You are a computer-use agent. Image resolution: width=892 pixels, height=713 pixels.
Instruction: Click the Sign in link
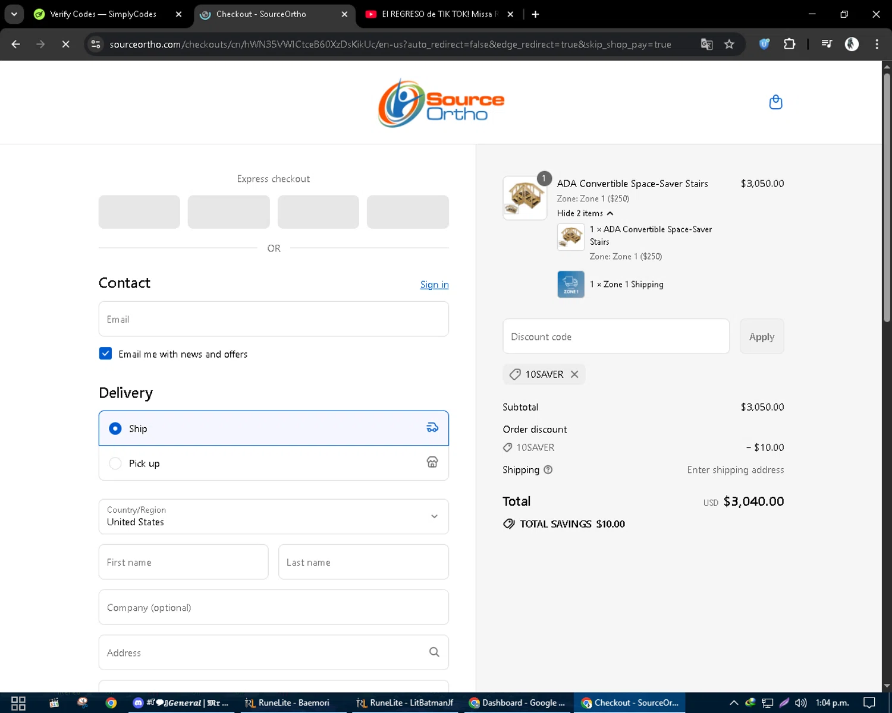[x=434, y=285]
